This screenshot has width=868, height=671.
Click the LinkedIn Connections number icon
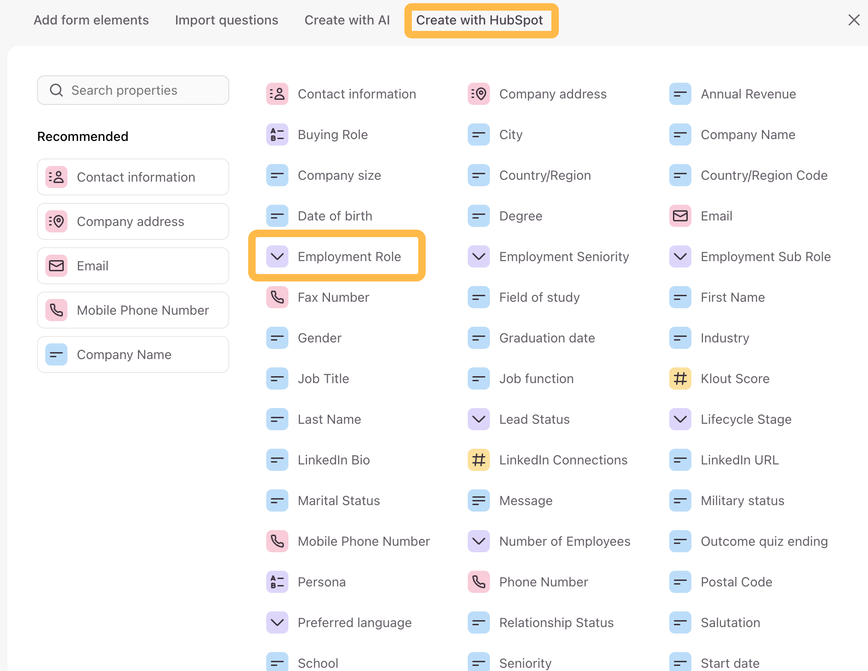(x=479, y=460)
